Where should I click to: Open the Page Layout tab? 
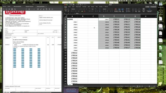pos(78,7)
